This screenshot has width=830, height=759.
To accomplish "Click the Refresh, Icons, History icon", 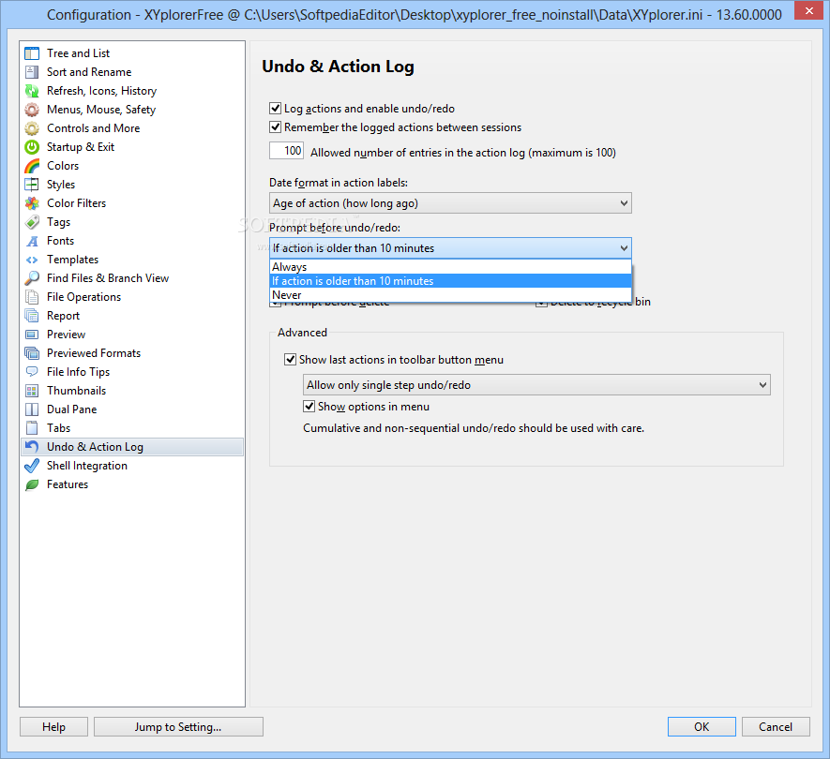I will 32,91.
